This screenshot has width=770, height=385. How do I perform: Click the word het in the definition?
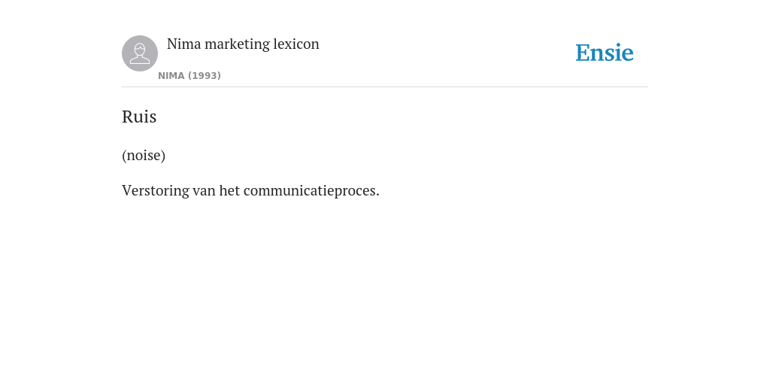229,190
